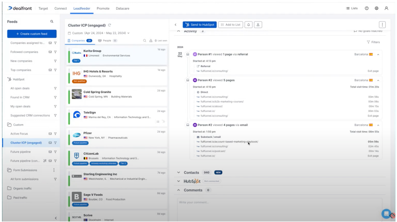The height and width of the screenshot is (222, 397).
Task: Click filter icon for Suggested CRM connections
Action: tap(55, 116)
